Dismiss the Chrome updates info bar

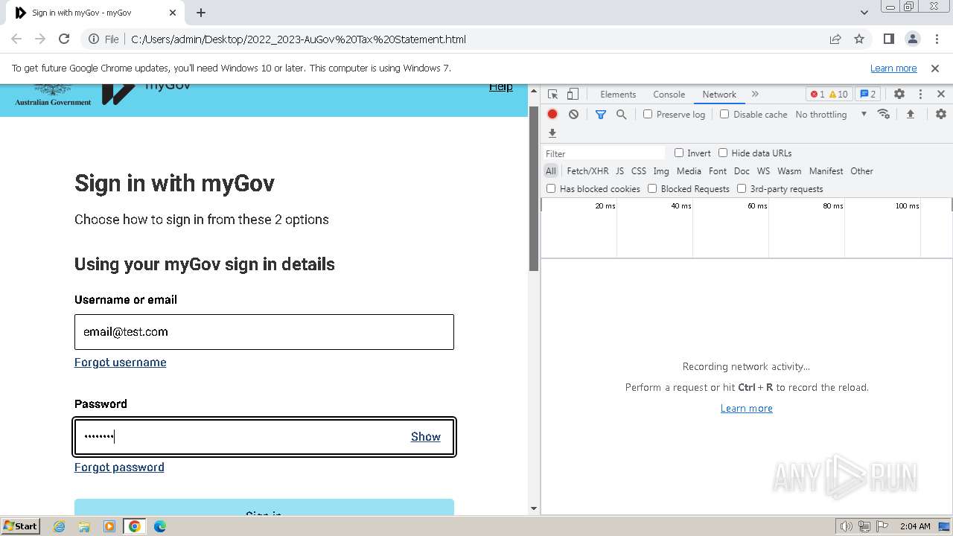tap(935, 68)
